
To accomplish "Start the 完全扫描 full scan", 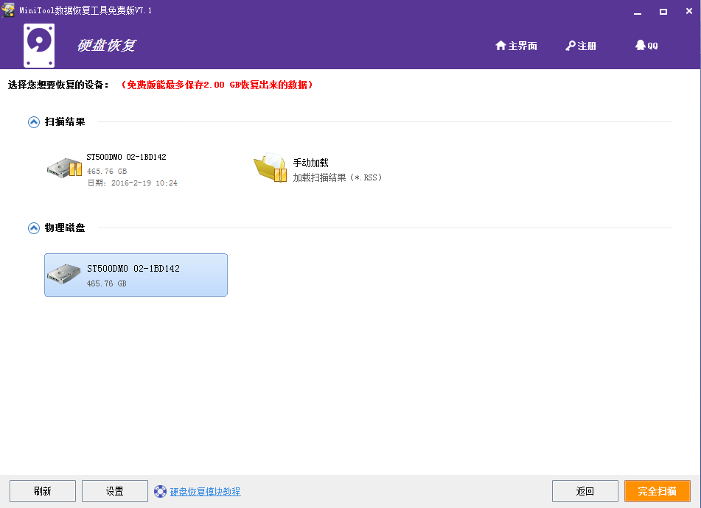I will (658, 491).
